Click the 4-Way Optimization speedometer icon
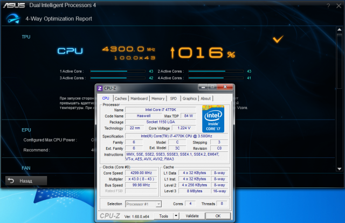Viewport: 345px width, 223px height. pos(13,18)
